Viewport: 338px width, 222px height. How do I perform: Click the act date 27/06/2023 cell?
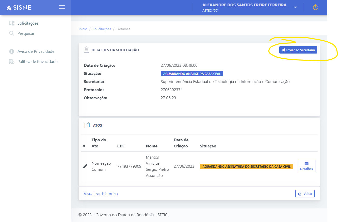tap(184, 166)
